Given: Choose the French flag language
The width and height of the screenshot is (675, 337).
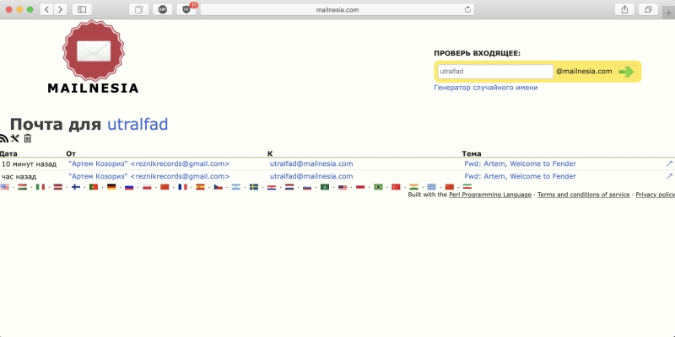Looking at the screenshot, I should (x=182, y=187).
